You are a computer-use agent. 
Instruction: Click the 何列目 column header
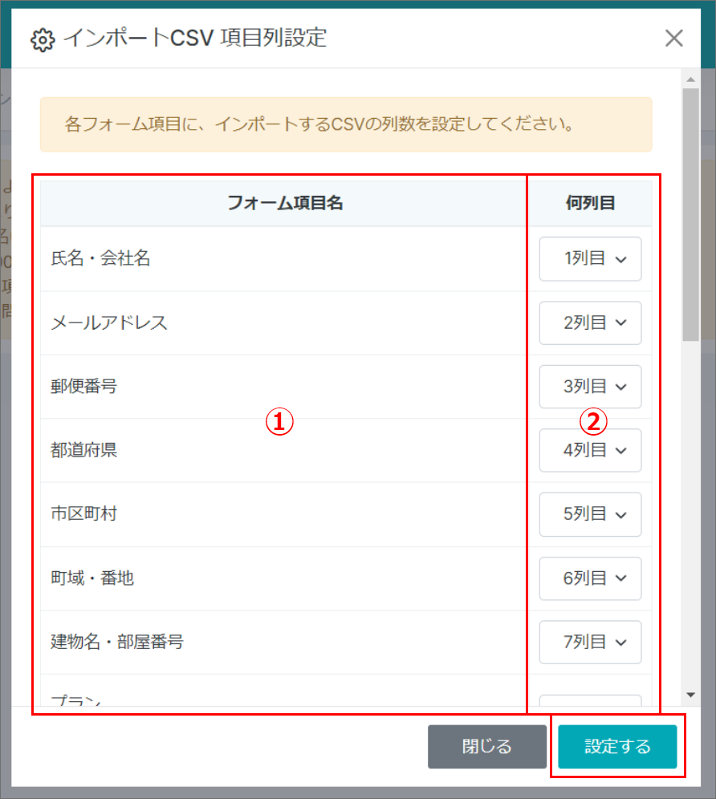pyautogui.click(x=590, y=204)
